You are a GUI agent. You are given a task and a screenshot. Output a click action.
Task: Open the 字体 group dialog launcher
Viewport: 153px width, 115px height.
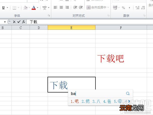pyautogui.click(x=49, y=15)
